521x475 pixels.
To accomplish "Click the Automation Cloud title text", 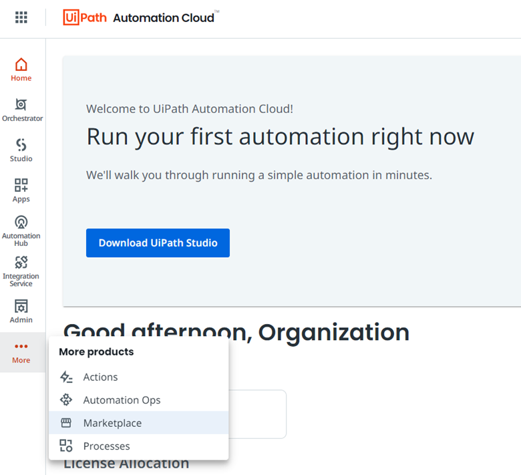I will coord(164,18).
